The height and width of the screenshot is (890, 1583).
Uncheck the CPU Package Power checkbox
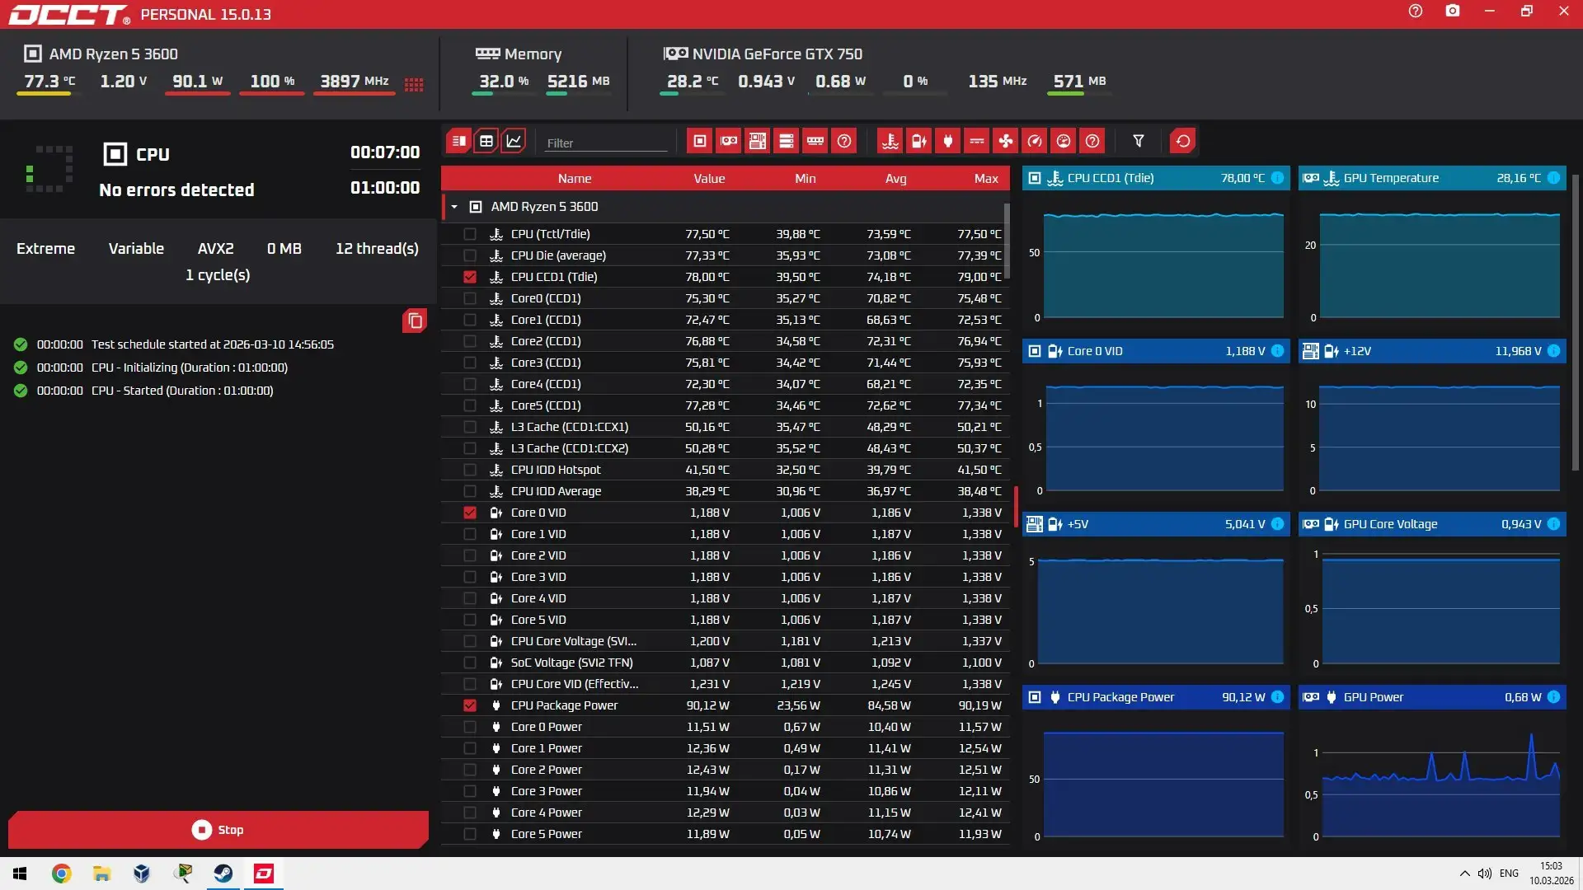(x=470, y=705)
